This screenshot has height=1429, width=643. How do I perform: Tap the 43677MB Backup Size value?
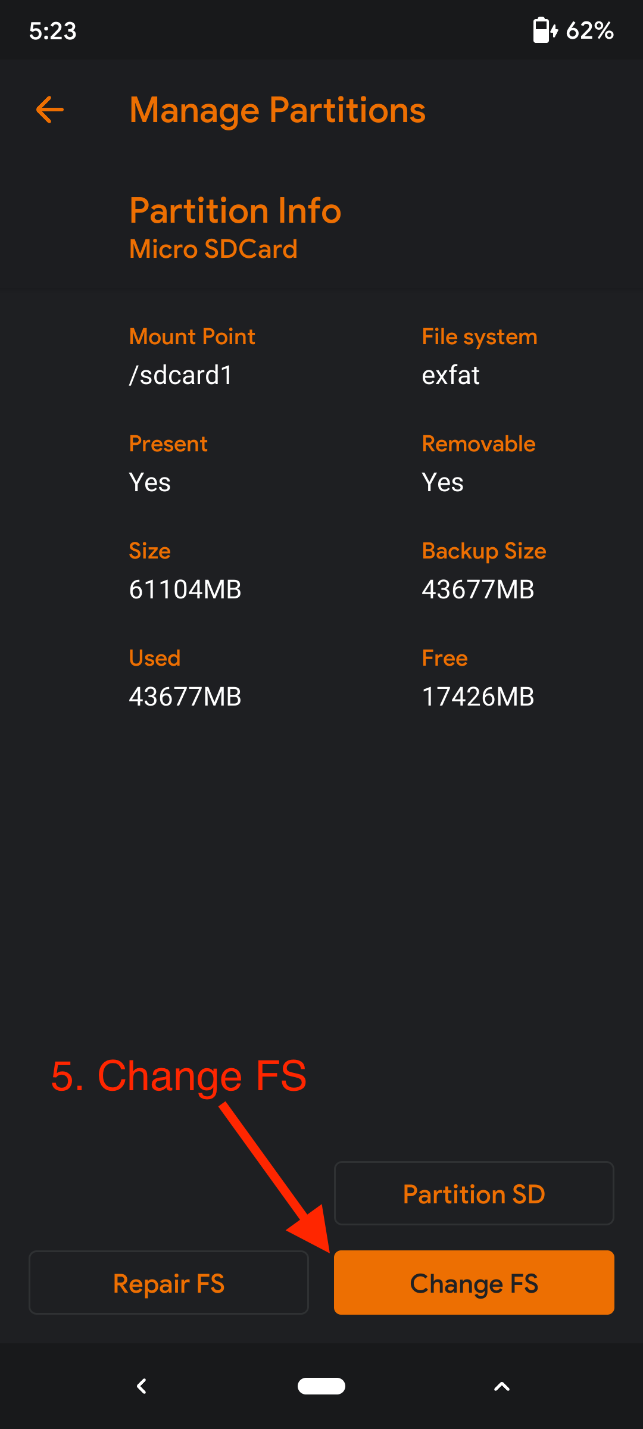[x=478, y=589]
